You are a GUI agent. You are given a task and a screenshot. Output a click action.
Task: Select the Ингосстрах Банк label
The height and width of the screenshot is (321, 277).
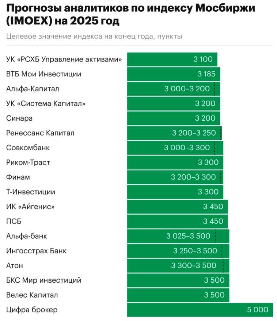pos(36,251)
